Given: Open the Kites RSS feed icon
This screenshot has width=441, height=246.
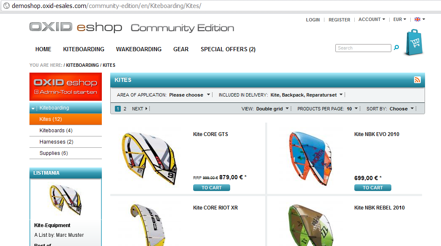Looking at the screenshot, I should (x=417, y=80).
